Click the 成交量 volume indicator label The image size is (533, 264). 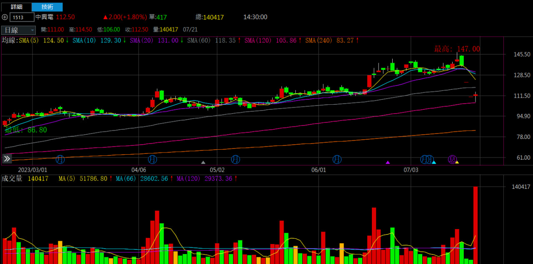point(12,178)
